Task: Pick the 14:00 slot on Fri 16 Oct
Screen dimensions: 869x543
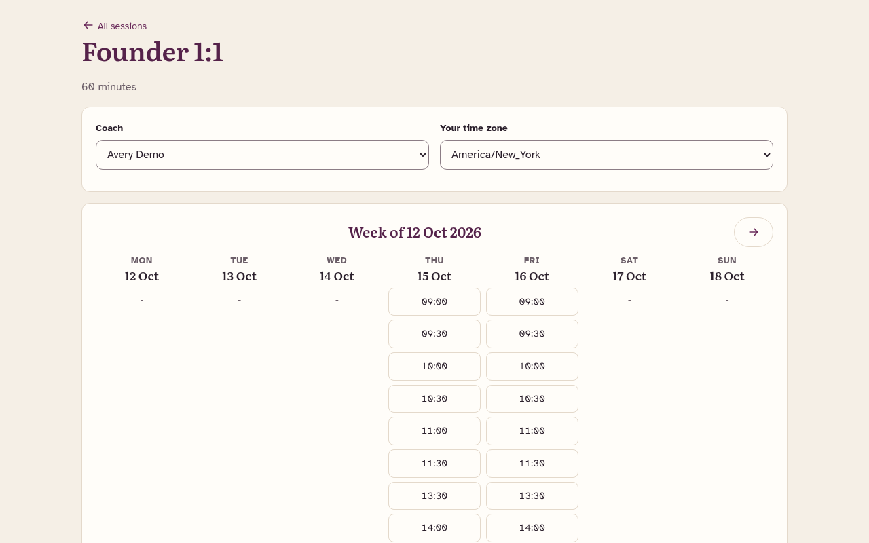Action: coord(532,528)
